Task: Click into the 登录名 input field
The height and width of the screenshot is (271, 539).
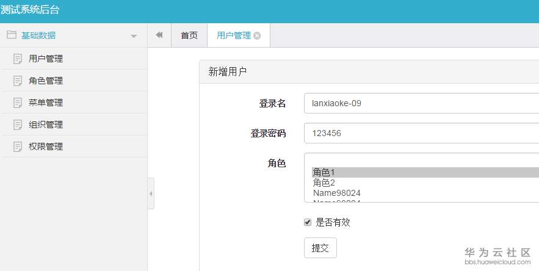Action: (421, 103)
